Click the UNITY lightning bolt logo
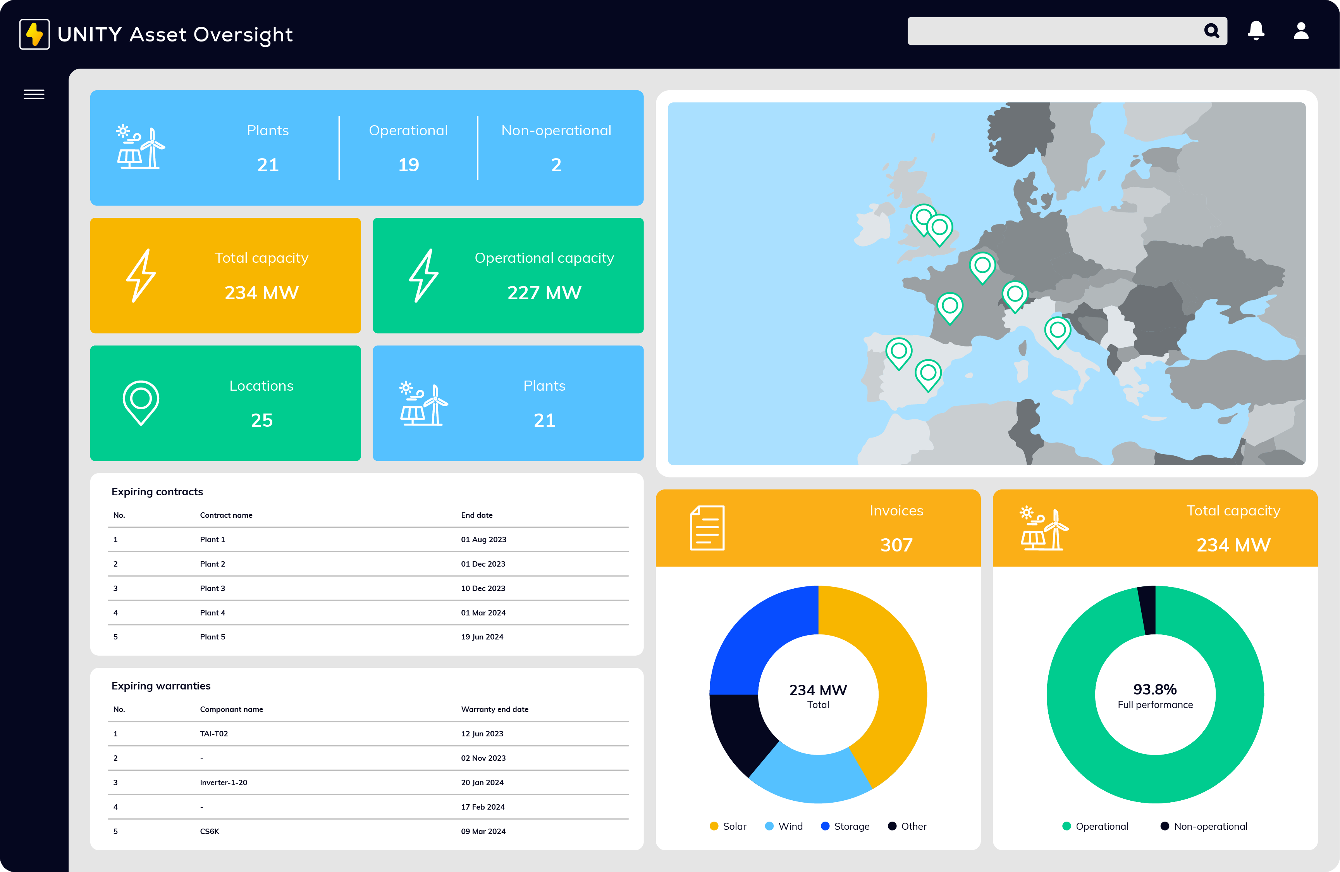 click(34, 34)
